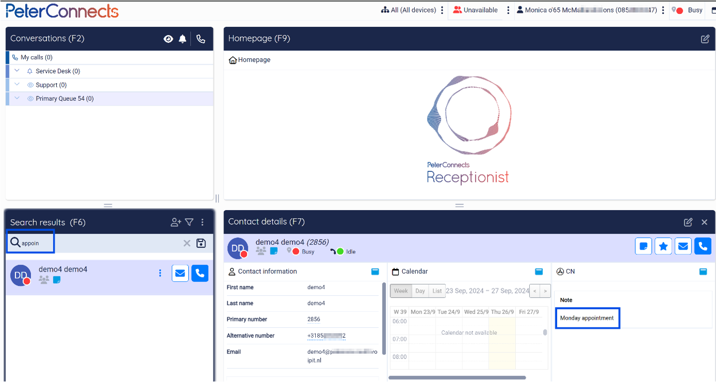Click eye icon beside Primary Queue 54
The height and width of the screenshot is (384, 716).
(30, 99)
